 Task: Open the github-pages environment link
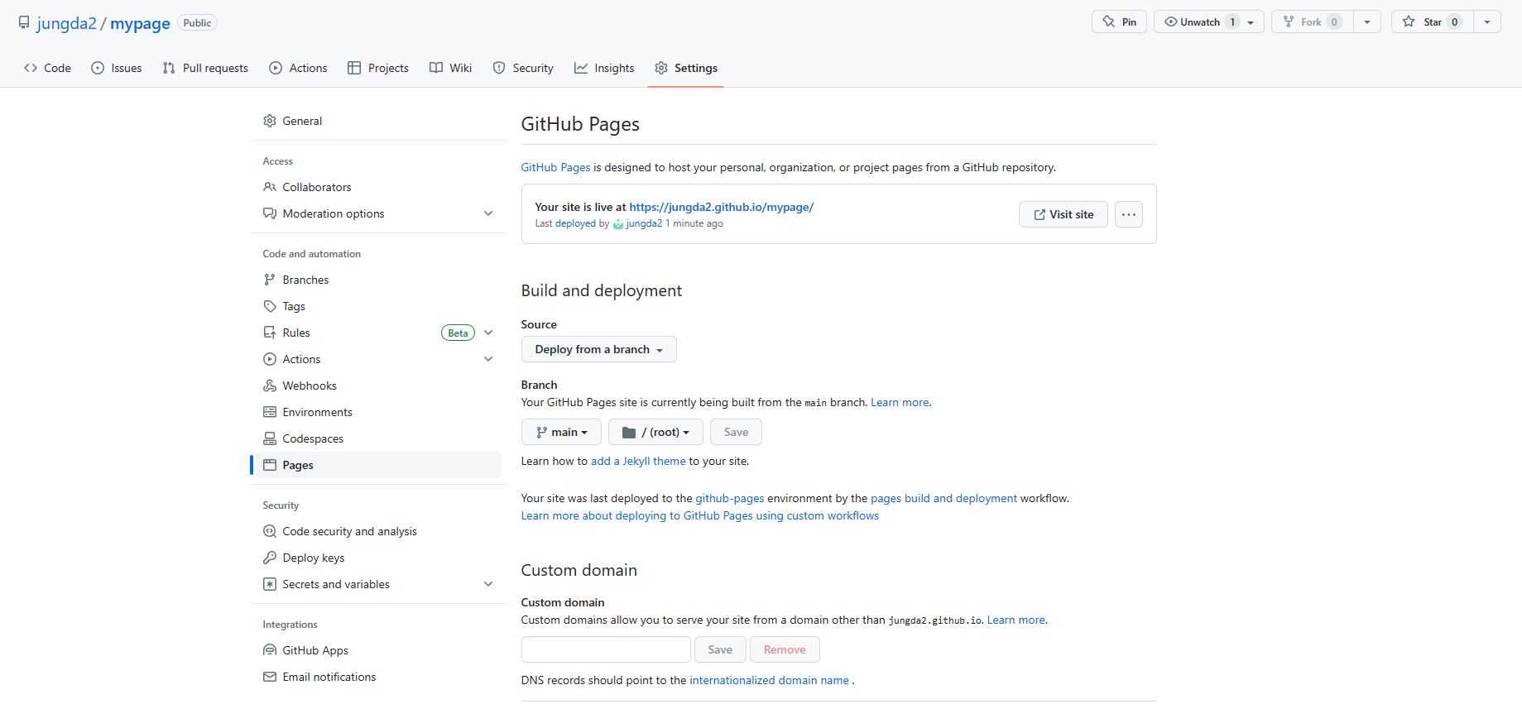(x=730, y=498)
